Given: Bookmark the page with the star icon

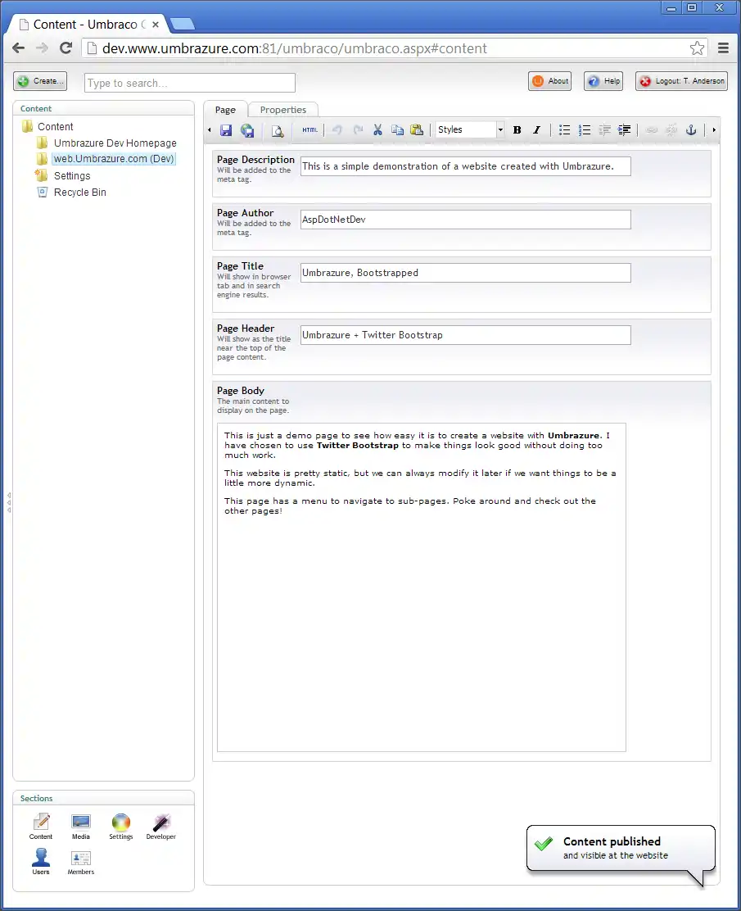Looking at the screenshot, I should [697, 48].
